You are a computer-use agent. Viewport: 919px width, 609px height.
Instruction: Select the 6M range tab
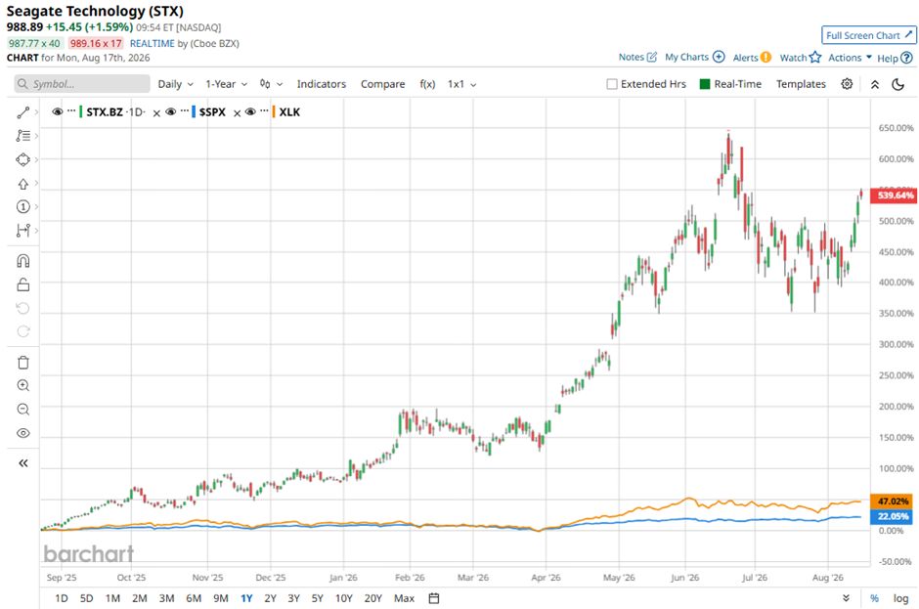pos(194,598)
